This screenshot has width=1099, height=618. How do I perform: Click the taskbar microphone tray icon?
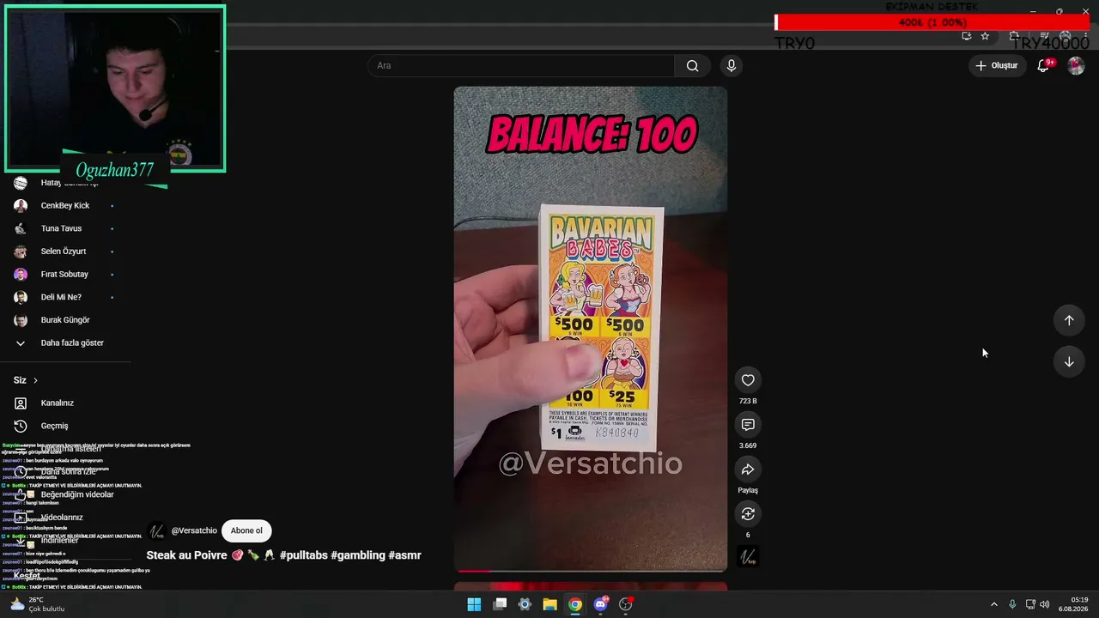click(x=1012, y=604)
